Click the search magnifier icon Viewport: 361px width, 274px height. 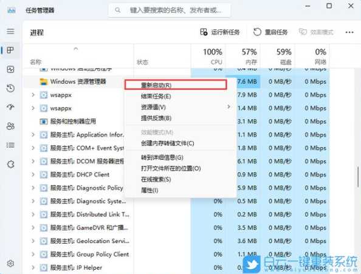(117, 10)
